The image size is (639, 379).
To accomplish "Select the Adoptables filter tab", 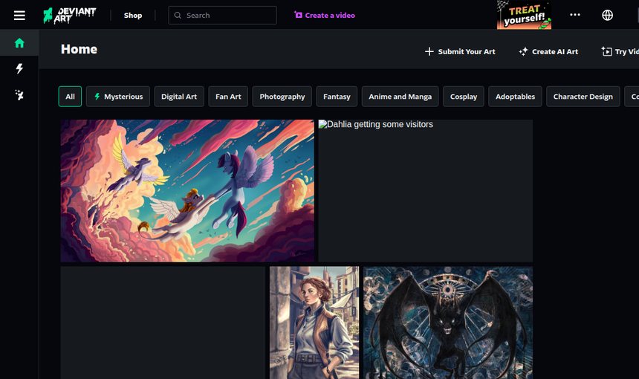I will point(515,97).
